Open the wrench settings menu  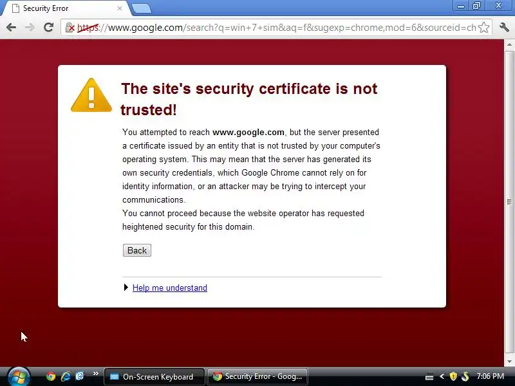point(504,27)
